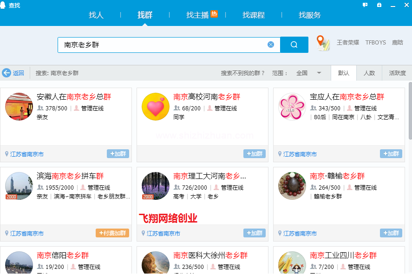Click the 王者荣耀 hot keyword link
Image resolution: width=412 pixels, height=274 pixels.
[347, 42]
